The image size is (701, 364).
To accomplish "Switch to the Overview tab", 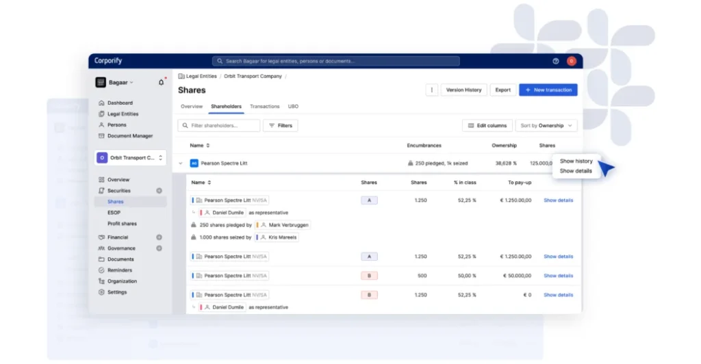I will [192, 106].
